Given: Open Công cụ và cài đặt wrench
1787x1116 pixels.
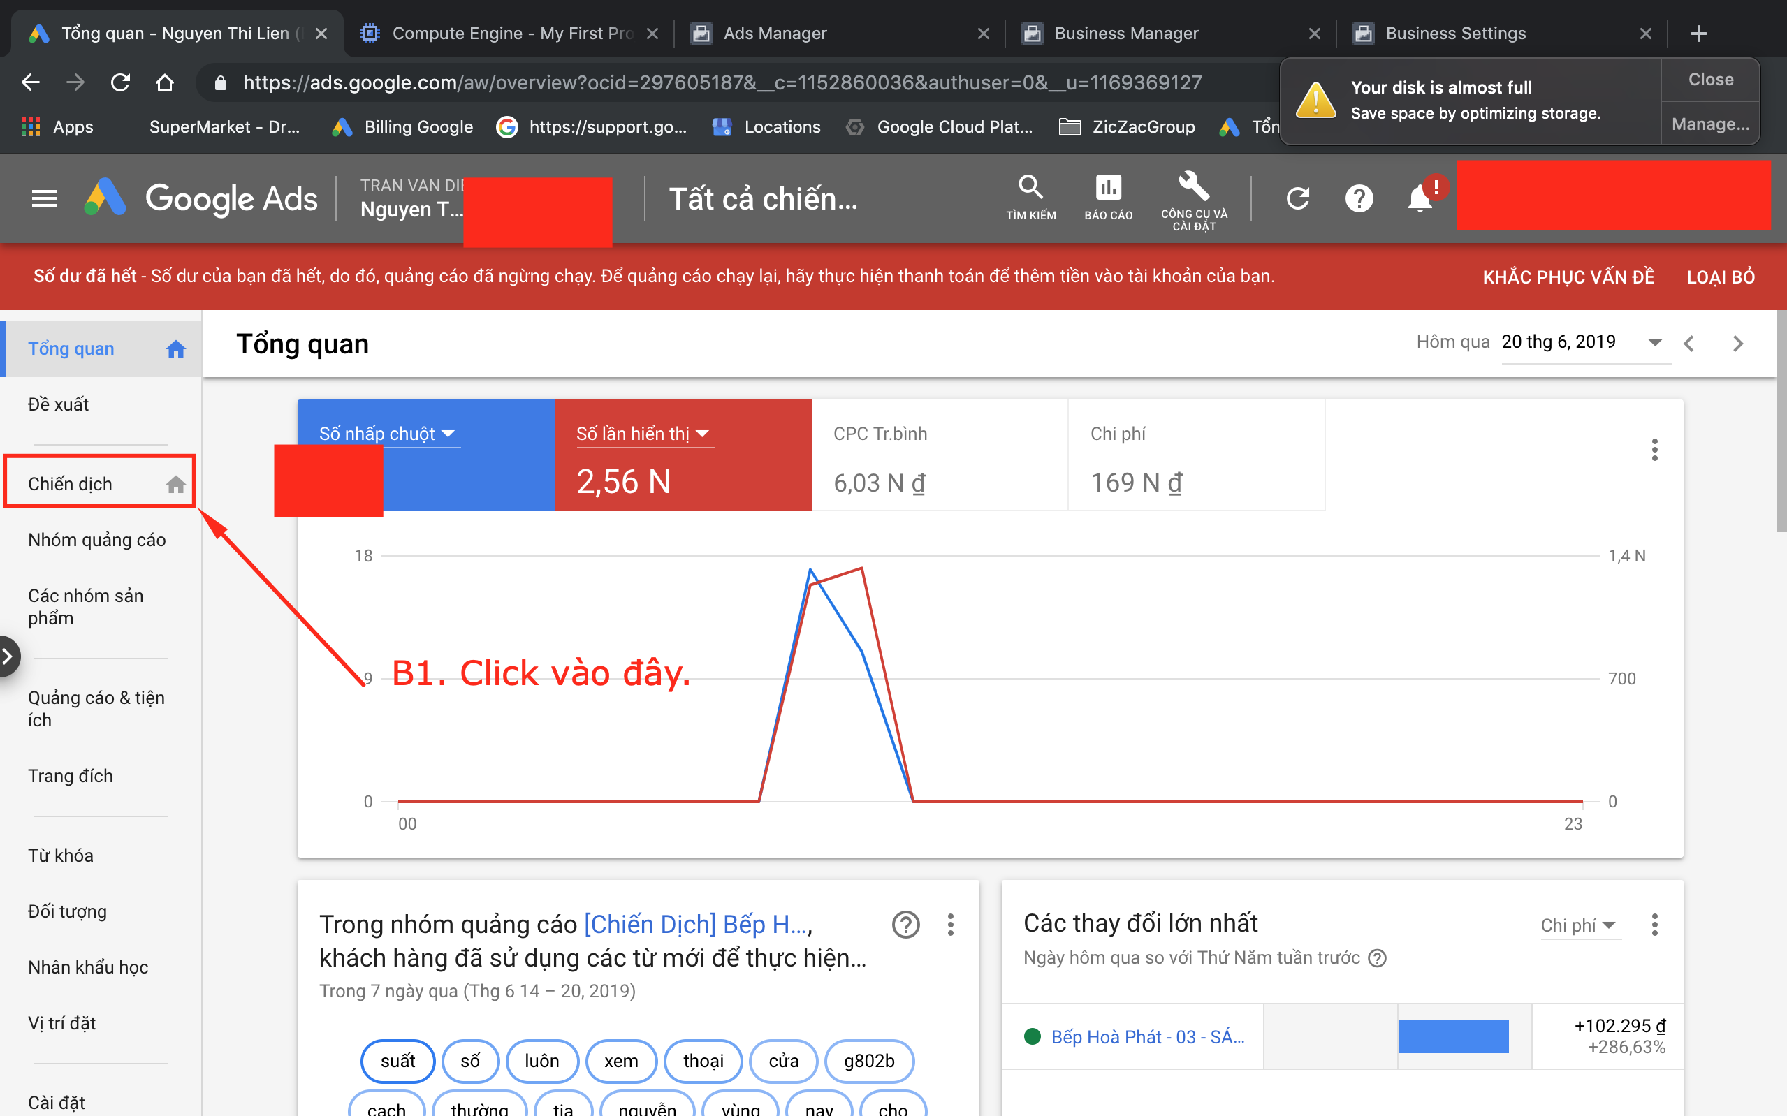Looking at the screenshot, I should tap(1194, 200).
